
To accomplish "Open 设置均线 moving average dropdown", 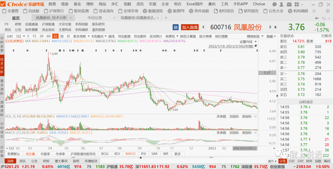I will [x=248, y=42].
